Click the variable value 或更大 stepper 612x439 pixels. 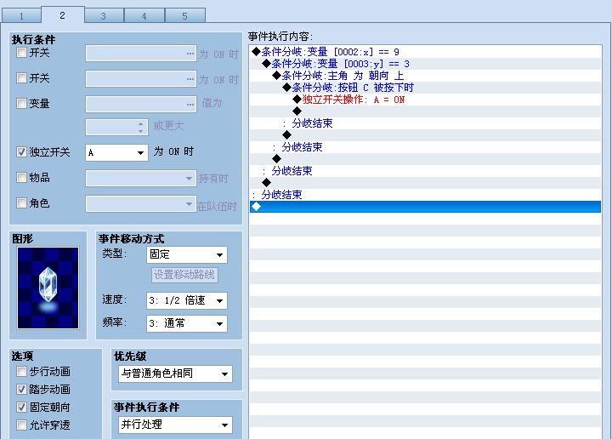point(116,128)
